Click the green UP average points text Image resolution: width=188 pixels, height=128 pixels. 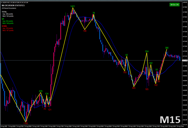(x=8, y=21)
